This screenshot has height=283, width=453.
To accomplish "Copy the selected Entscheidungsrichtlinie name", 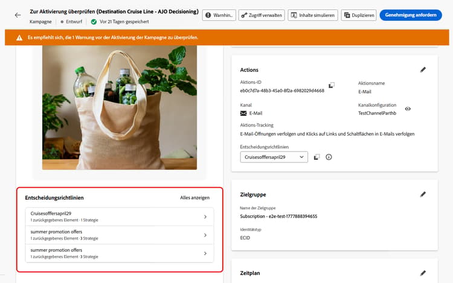I will [317, 157].
